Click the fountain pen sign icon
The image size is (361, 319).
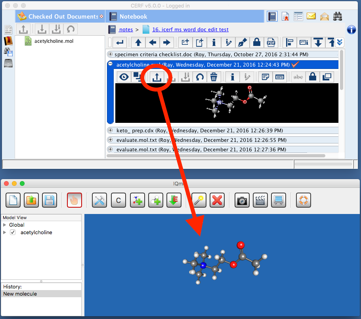[x=243, y=42]
